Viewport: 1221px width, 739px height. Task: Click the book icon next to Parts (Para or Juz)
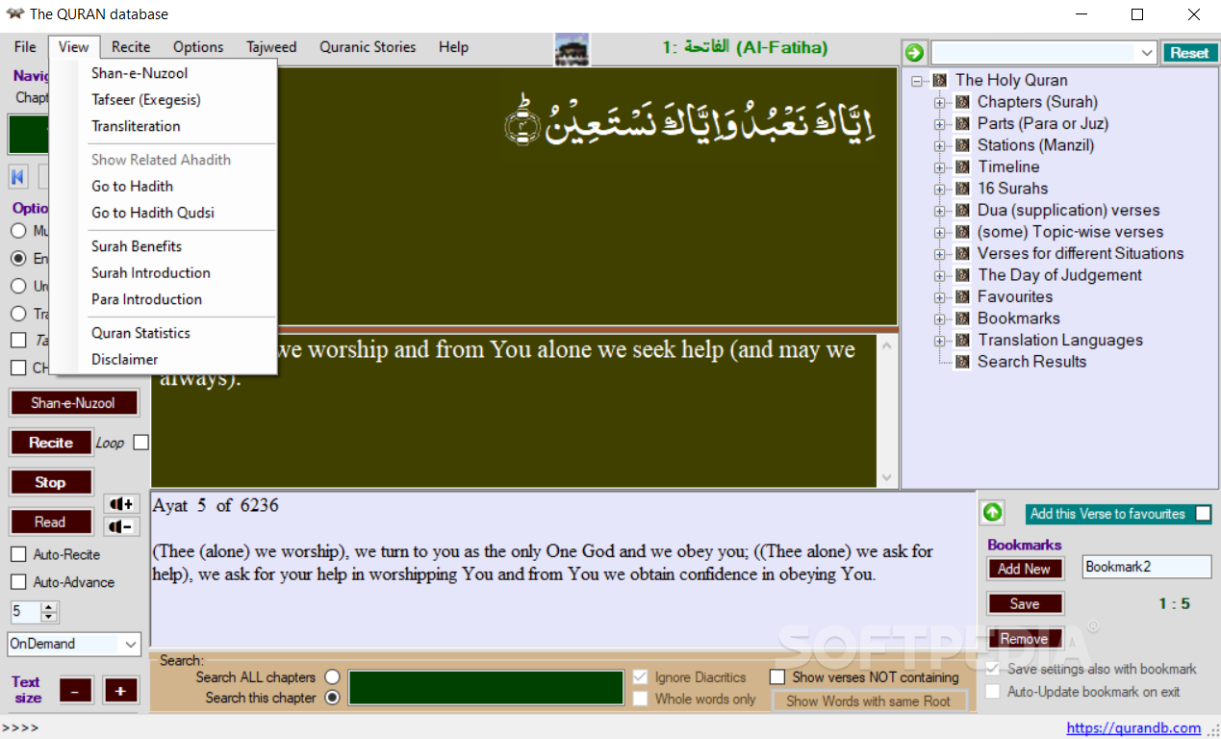point(961,123)
